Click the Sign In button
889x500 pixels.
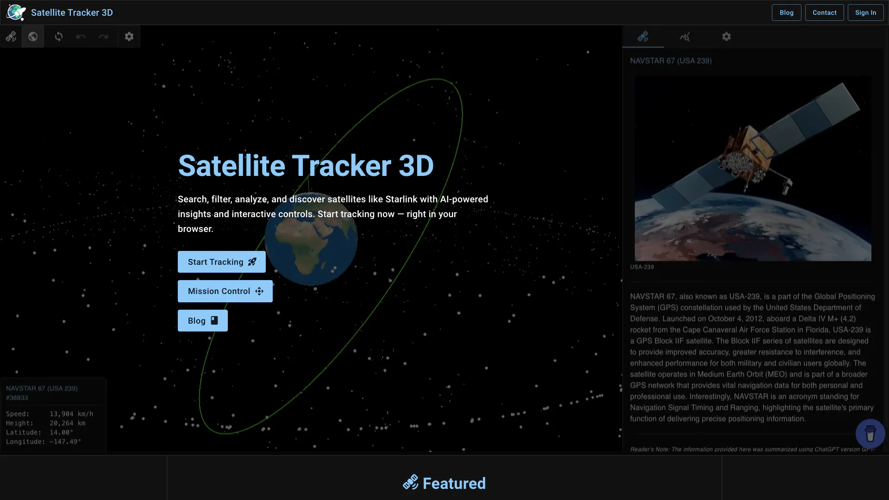pyautogui.click(x=865, y=12)
